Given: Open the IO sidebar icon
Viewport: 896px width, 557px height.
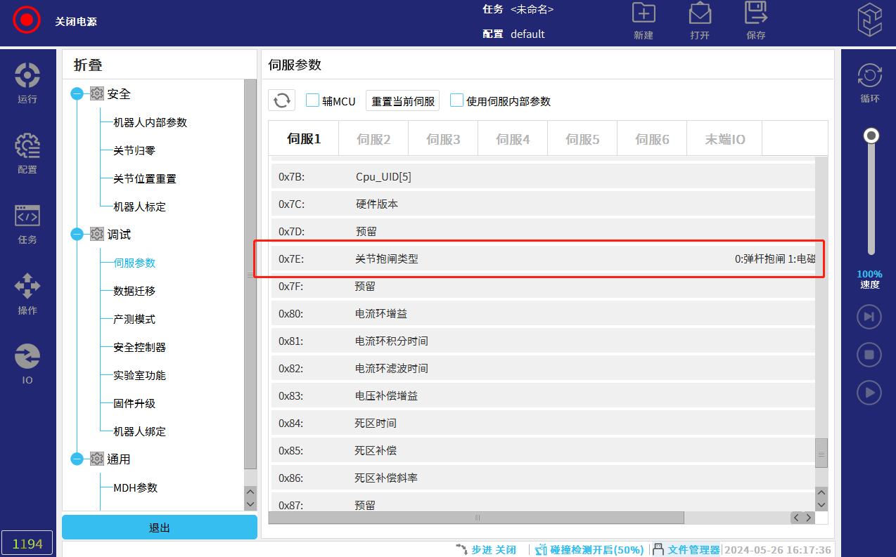Looking at the screenshot, I should coord(27,357).
